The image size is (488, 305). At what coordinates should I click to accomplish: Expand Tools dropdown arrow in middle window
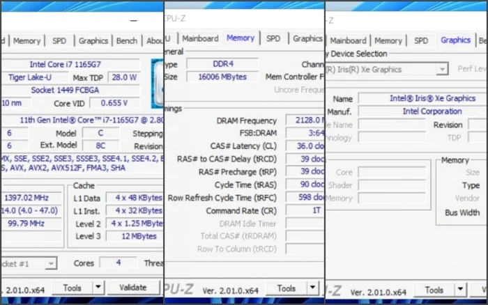click(x=312, y=288)
